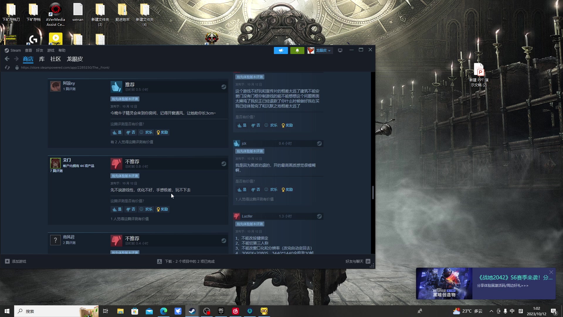Open the 社区 community tab

(55, 59)
